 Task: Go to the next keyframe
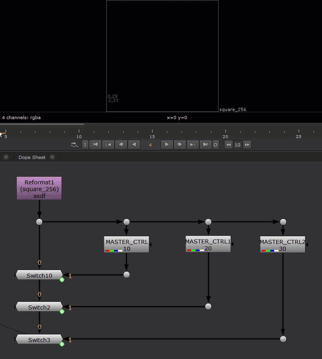click(193, 145)
